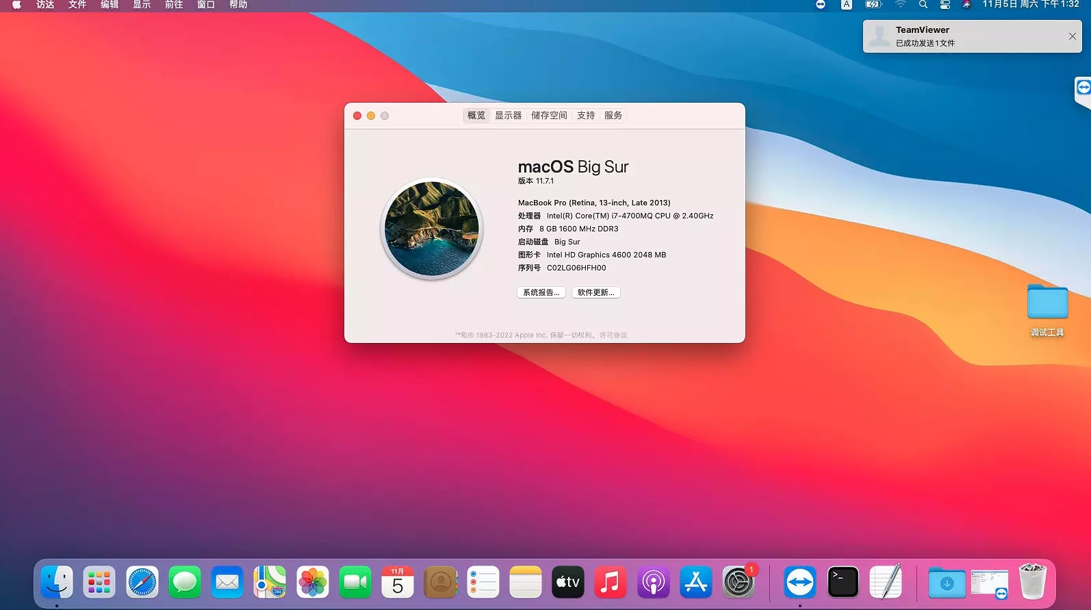Switch to the 储存空间 tab

pos(550,116)
